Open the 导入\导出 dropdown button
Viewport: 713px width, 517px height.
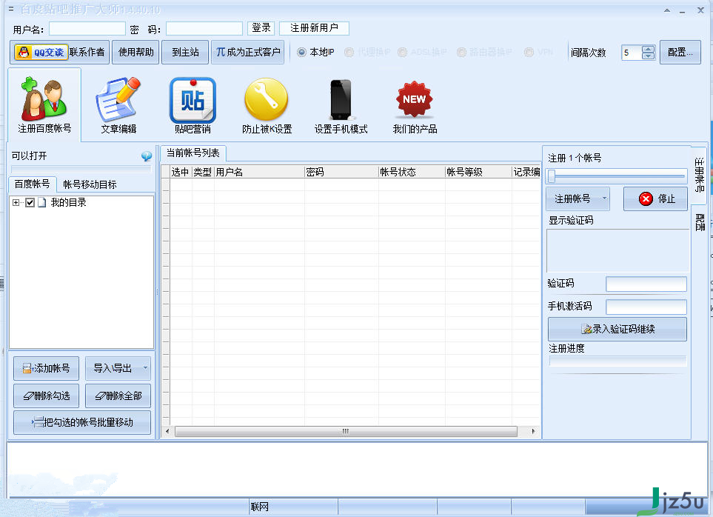point(118,368)
